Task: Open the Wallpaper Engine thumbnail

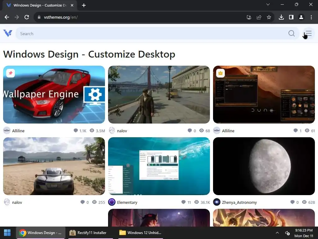Action: (x=54, y=95)
